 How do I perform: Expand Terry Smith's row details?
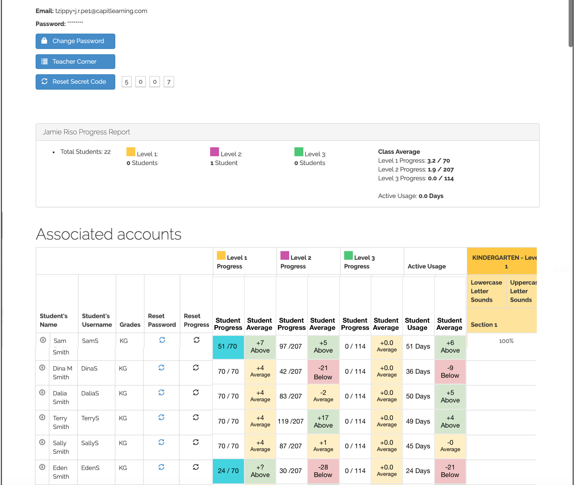[x=42, y=417]
